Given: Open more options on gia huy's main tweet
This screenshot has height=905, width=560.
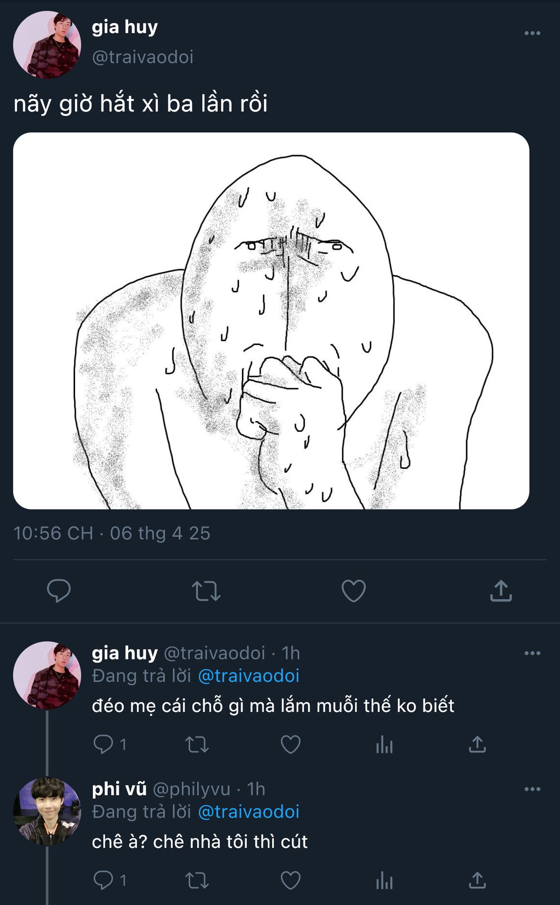Looking at the screenshot, I should click(532, 33).
